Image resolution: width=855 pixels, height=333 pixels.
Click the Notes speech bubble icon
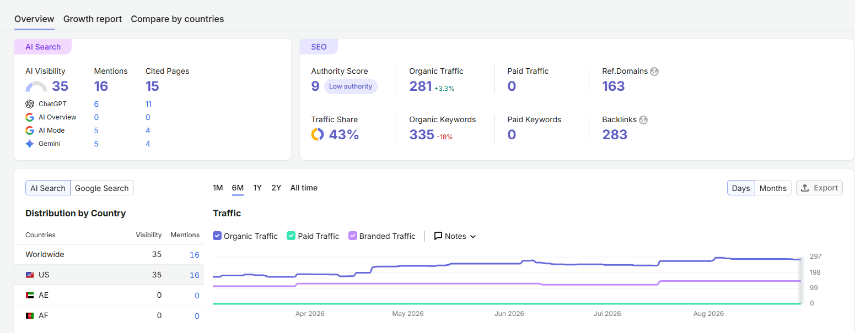(x=438, y=236)
